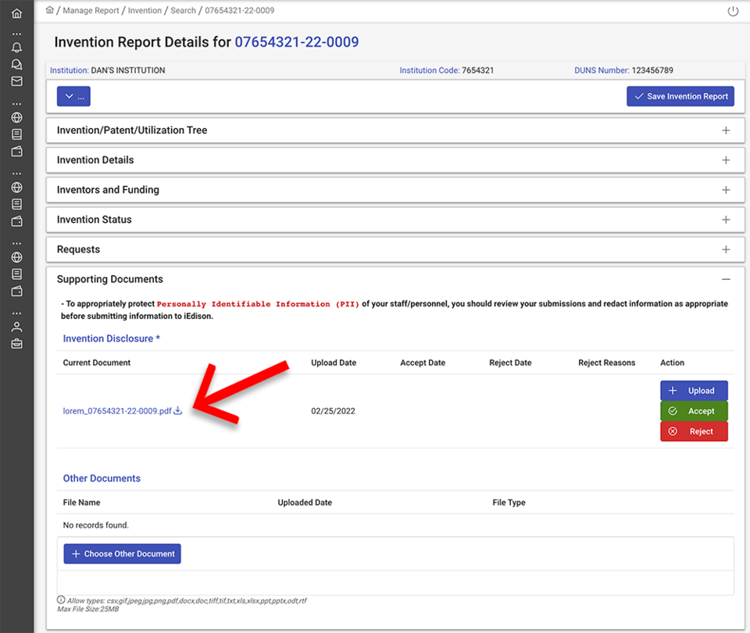Open the Requests section

click(726, 249)
